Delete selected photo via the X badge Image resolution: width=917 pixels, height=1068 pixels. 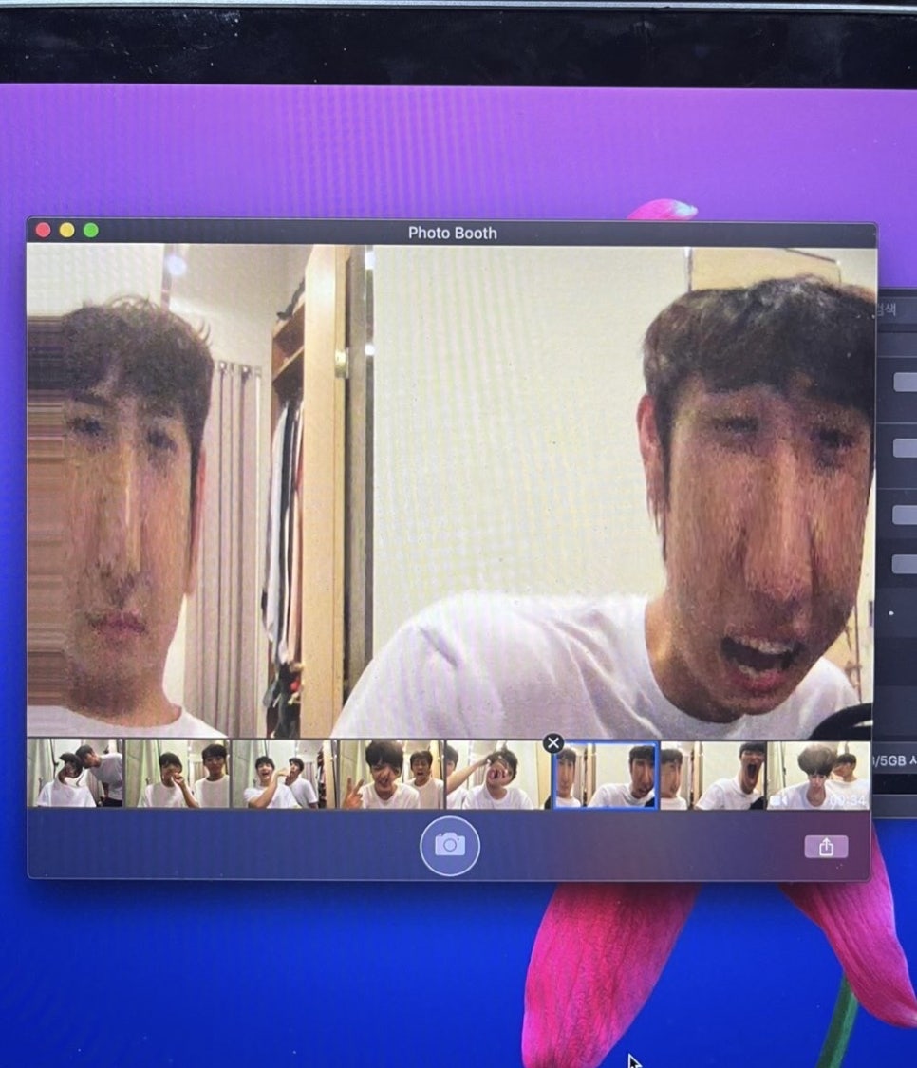(x=553, y=743)
